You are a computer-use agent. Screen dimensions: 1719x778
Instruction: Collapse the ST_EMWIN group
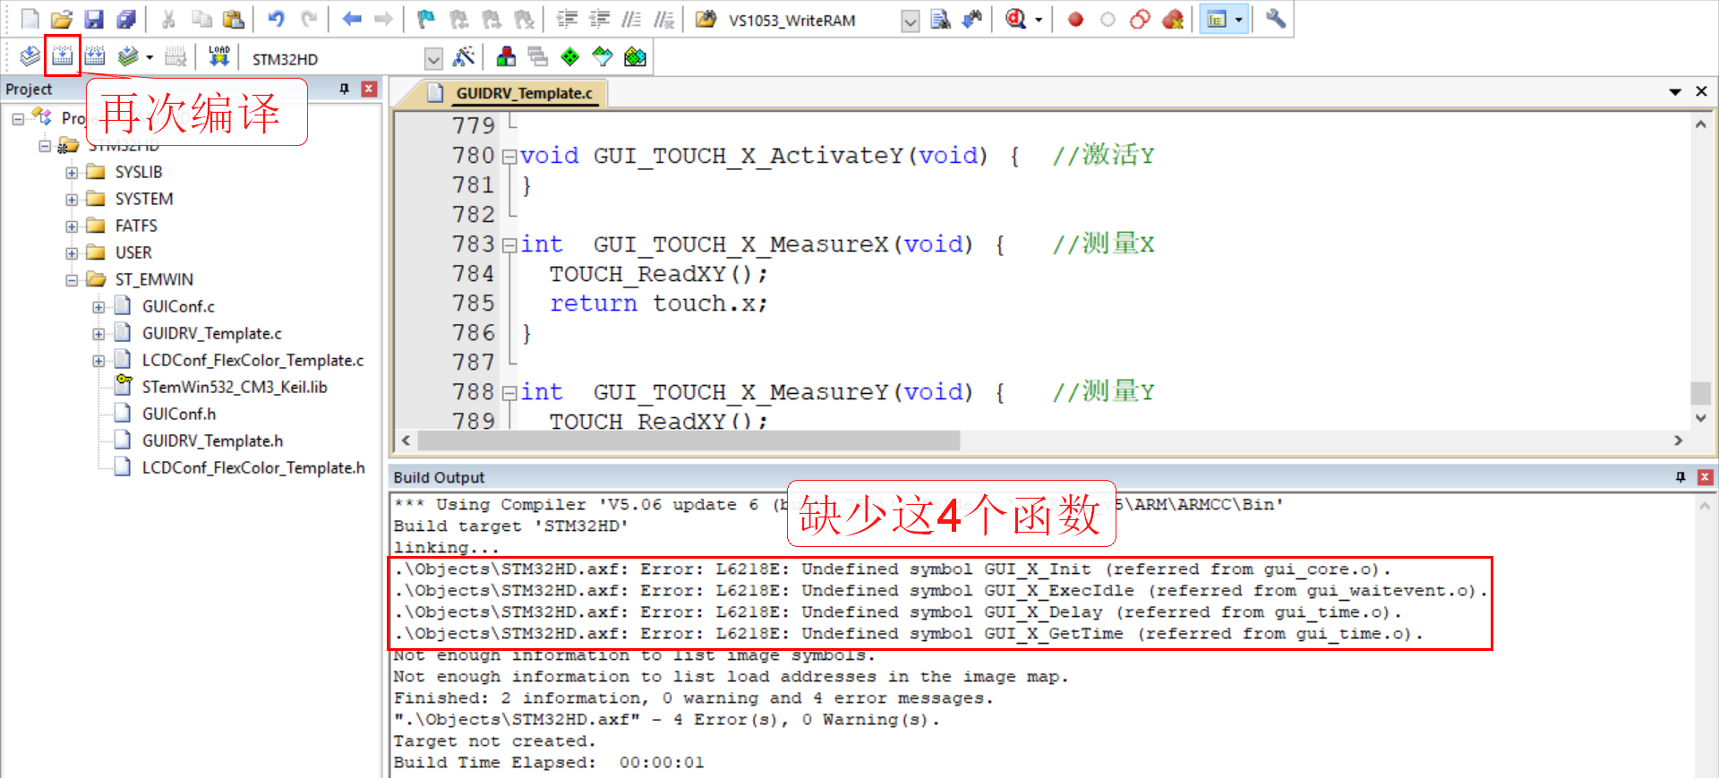point(72,280)
